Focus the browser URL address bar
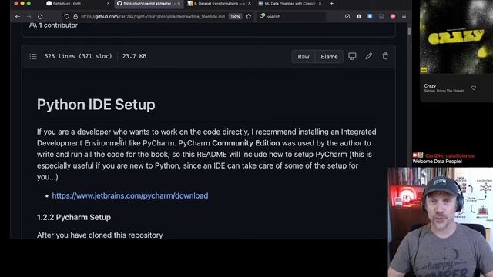This screenshot has width=493, height=277. (x=153, y=17)
